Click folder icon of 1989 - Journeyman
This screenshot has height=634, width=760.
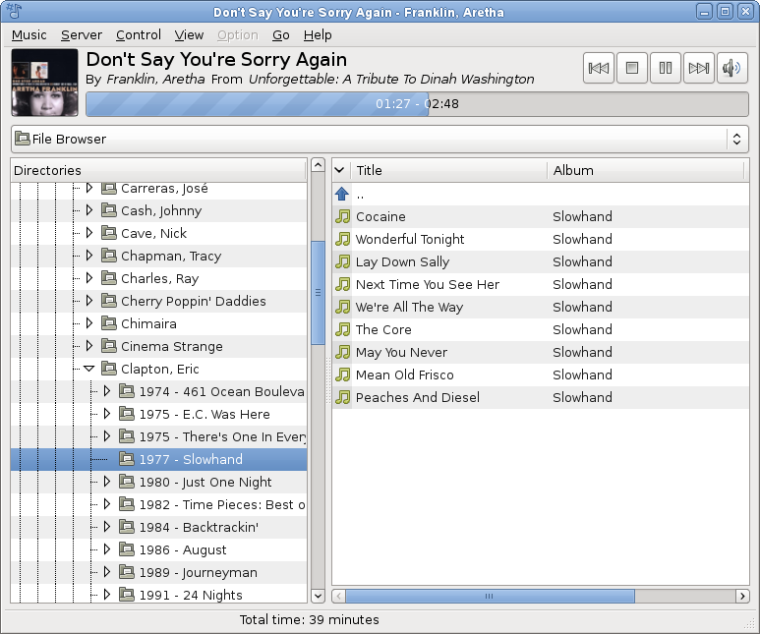pyautogui.click(x=127, y=572)
